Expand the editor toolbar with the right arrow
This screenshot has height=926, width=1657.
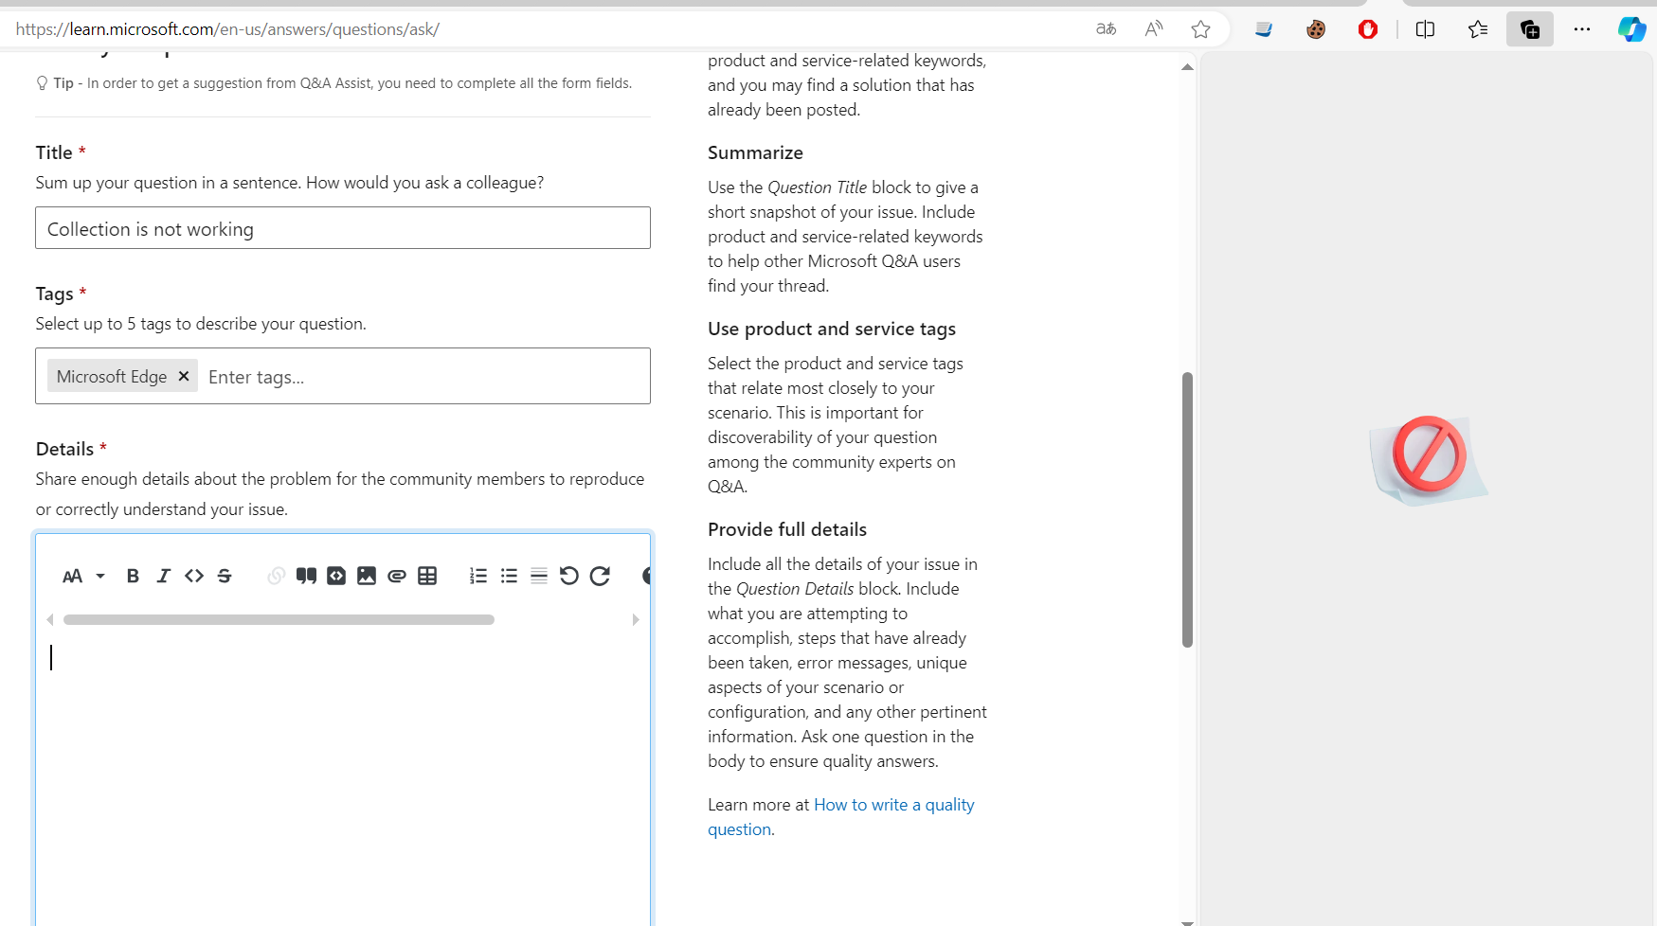click(636, 619)
